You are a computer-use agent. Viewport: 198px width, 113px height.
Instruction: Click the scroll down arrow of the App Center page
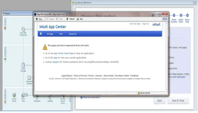tap(166, 90)
